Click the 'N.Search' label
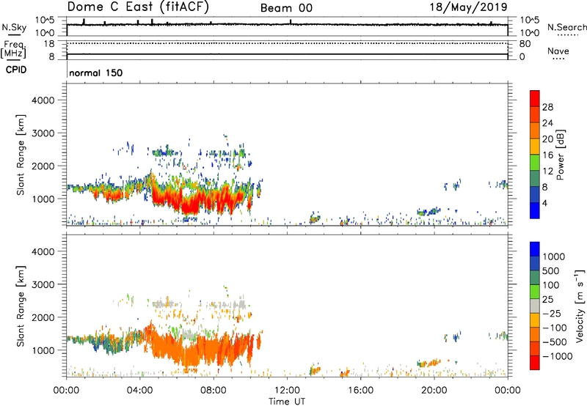Screen dimensions: 587x406 pos(566,27)
